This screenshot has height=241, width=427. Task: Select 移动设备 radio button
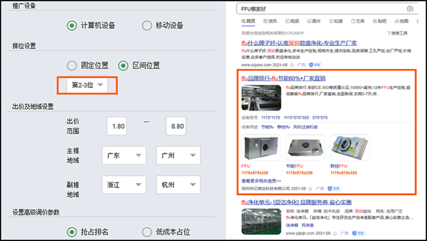click(x=146, y=26)
